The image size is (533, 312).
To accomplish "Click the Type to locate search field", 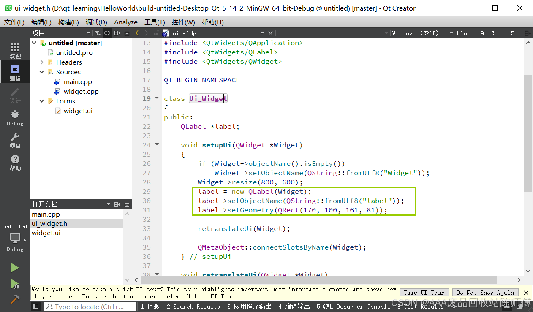I will tap(90, 307).
